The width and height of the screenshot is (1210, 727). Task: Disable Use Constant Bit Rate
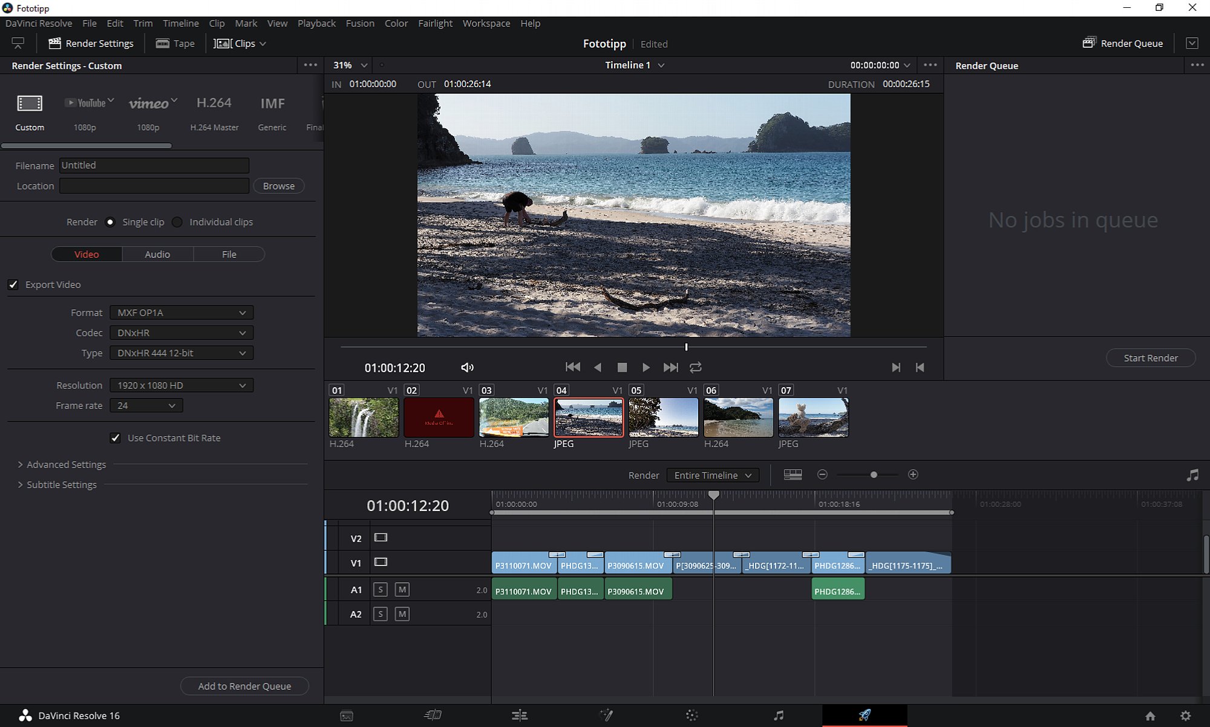coord(115,438)
